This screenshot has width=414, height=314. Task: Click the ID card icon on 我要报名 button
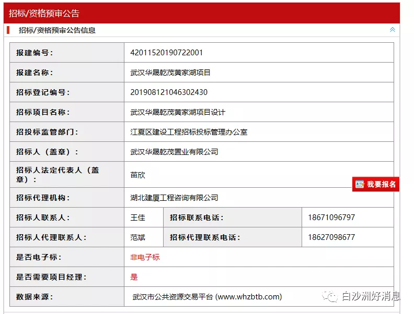click(x=360, y=184)
